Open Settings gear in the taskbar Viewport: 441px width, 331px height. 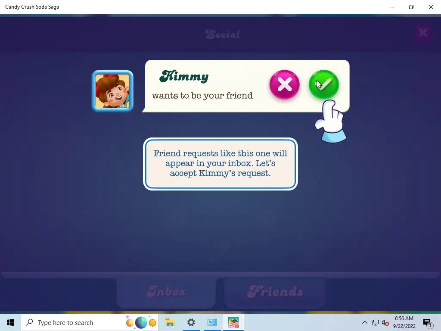pos(191,322)
